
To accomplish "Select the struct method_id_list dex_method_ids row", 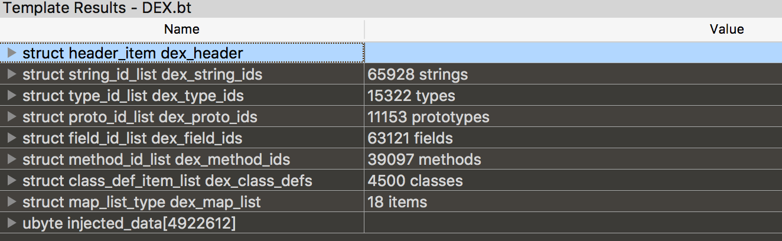I will coord(156,159).
